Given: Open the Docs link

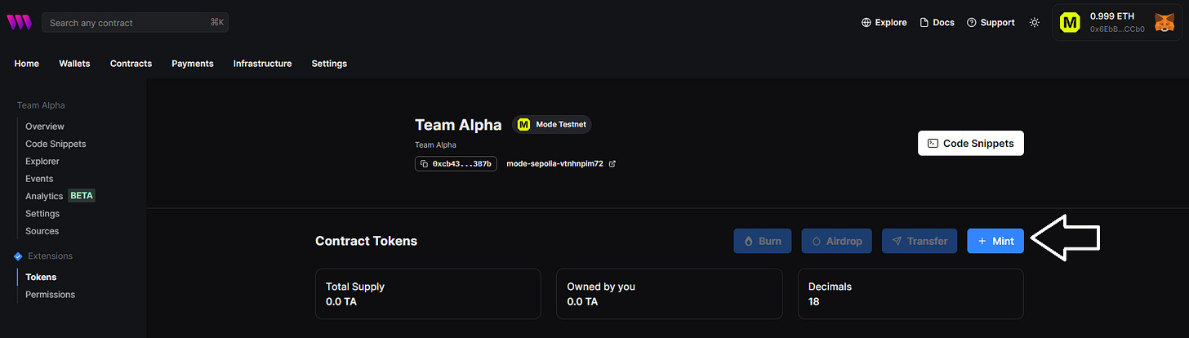Looking at the screenshot, I should 937,23.
